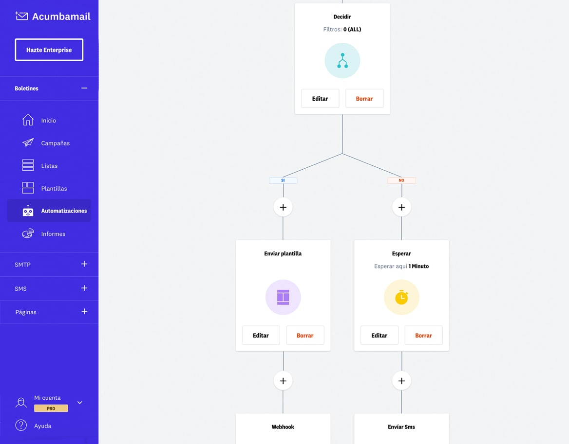569x444 pixels.
Task: Click the Acumbamail envelope logo icon
Action: 21,16
